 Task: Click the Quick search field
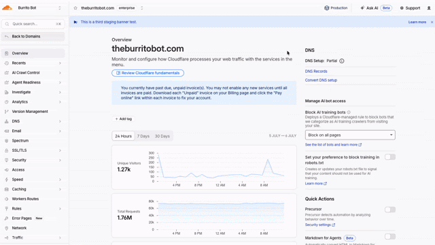click(33, 24)
